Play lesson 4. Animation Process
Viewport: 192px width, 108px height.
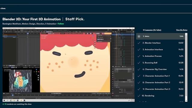tap(160, 56)
